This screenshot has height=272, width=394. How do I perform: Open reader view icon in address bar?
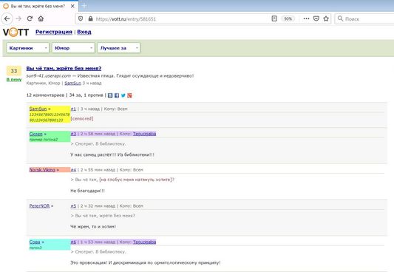point(274,18)
